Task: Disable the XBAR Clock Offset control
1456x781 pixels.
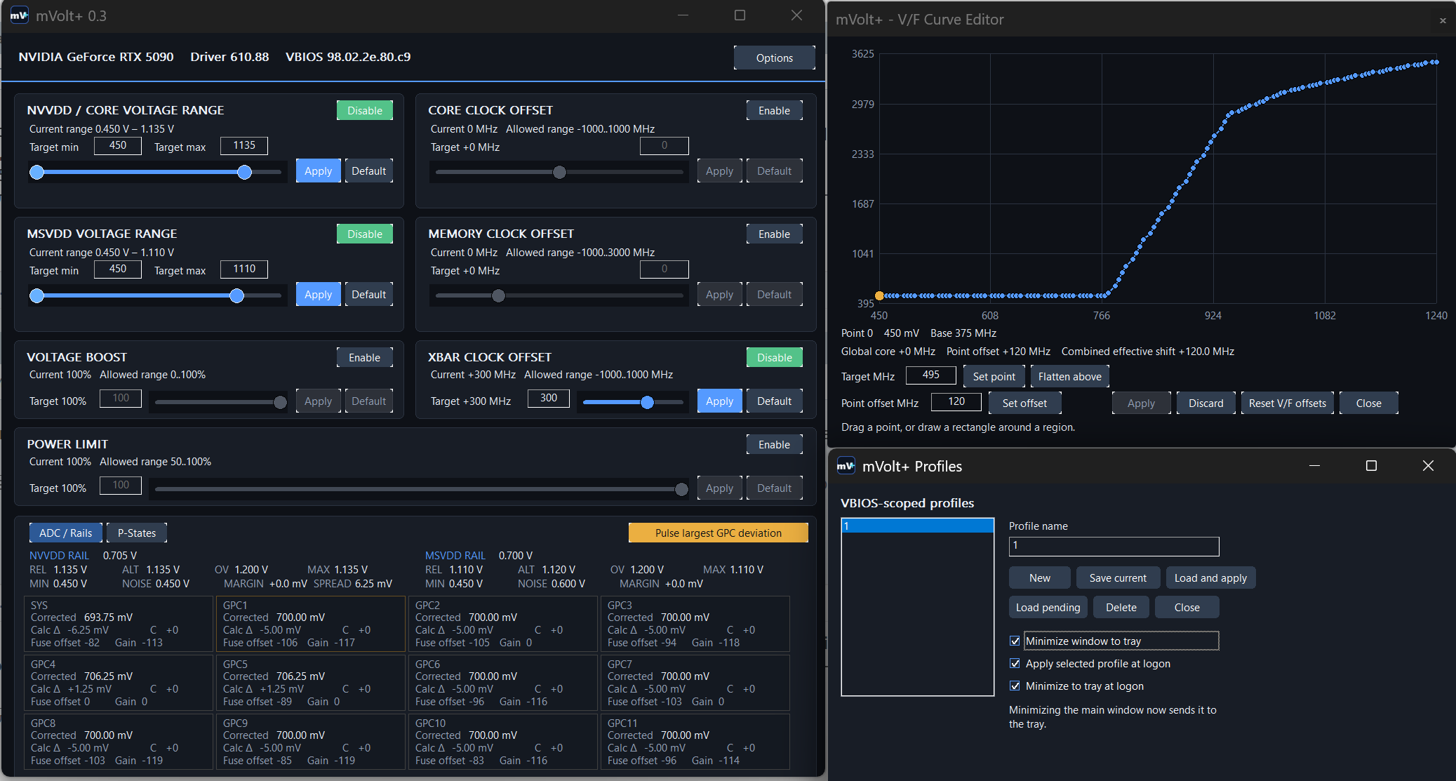Action: (x=774, y=357)
